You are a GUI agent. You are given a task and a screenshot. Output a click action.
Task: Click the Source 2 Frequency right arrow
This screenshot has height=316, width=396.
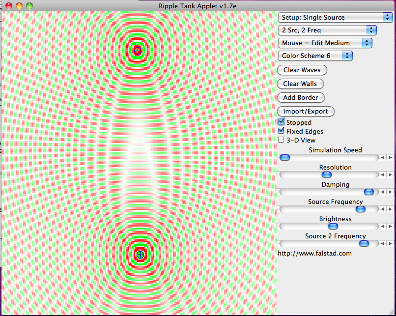[x=391, y=243]
